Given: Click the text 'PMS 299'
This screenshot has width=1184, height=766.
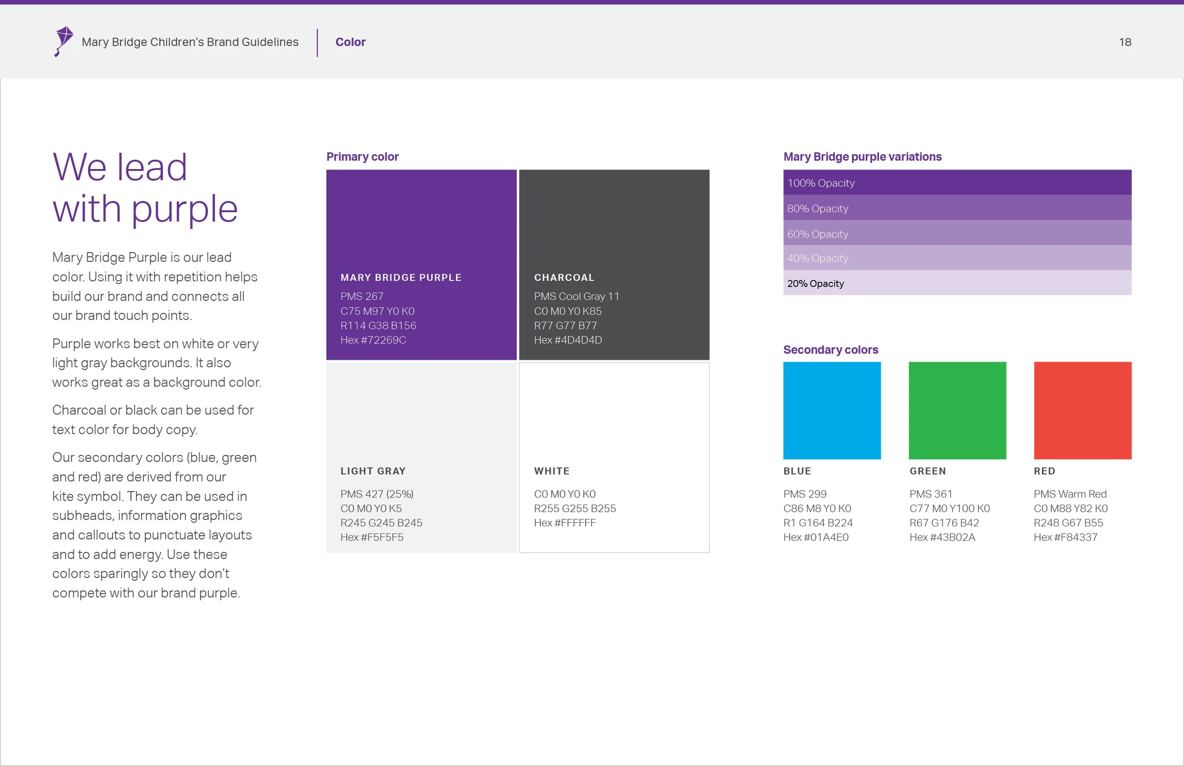Looking at the screenshot, I should tap(805, 494).
